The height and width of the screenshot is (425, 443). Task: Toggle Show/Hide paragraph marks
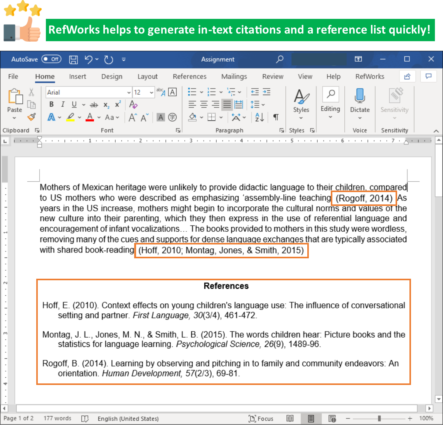click(276, 117)
